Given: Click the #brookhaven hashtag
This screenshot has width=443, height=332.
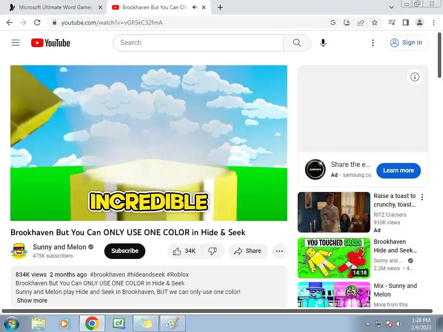Looking at the screenshot, I should [107, 275].
